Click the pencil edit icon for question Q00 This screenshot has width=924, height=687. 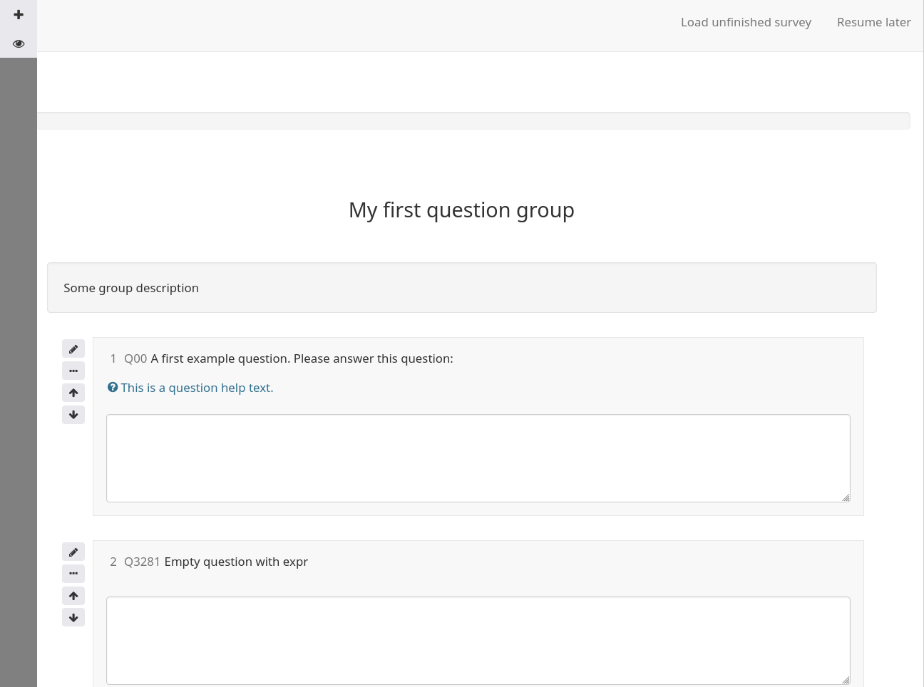coord(73,349)
